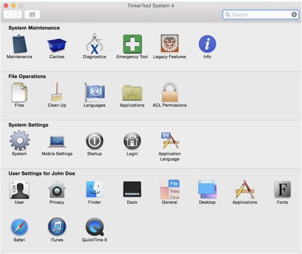Select the Languages flag icon
Image resolution: width=302 pixels, height=254 pixels.
tap(94, 93)
